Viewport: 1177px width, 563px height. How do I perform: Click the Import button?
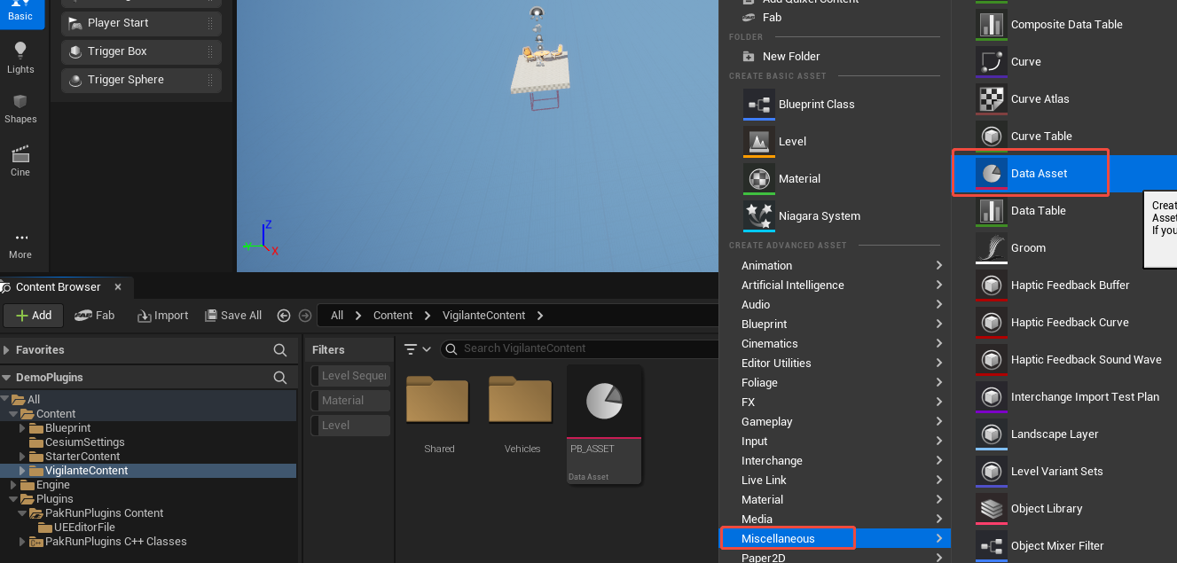click(163, 316)
